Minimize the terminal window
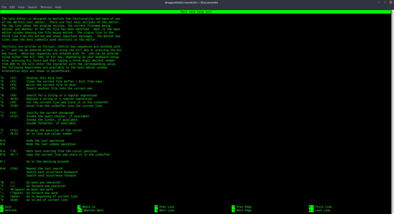 (379, 2)
